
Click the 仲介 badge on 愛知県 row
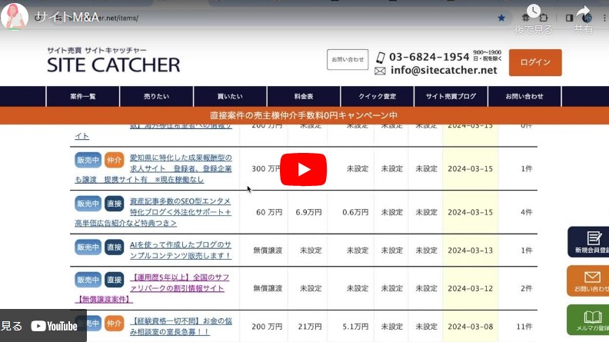pos(114,160)
